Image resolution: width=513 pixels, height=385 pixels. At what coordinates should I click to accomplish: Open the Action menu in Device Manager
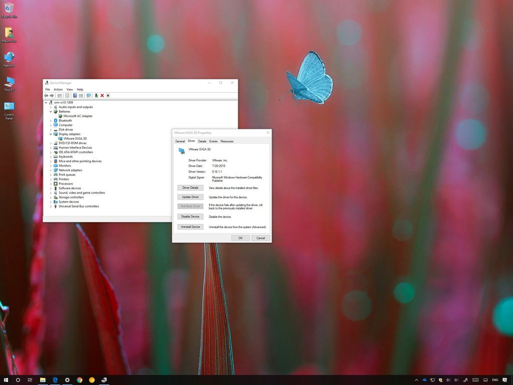click(x=58, y=89)
